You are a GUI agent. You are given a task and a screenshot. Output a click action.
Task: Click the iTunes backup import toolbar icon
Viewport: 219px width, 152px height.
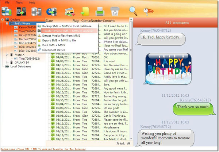pos(51,12)
